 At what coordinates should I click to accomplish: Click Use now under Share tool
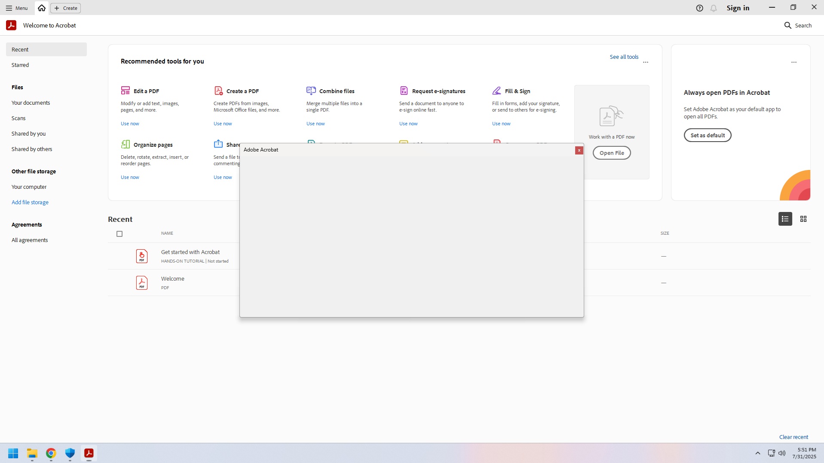[223, 177]
